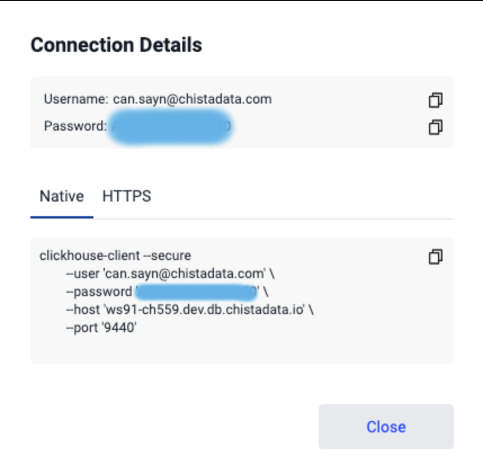Copy the clickhouse-client command snippet

436,257
